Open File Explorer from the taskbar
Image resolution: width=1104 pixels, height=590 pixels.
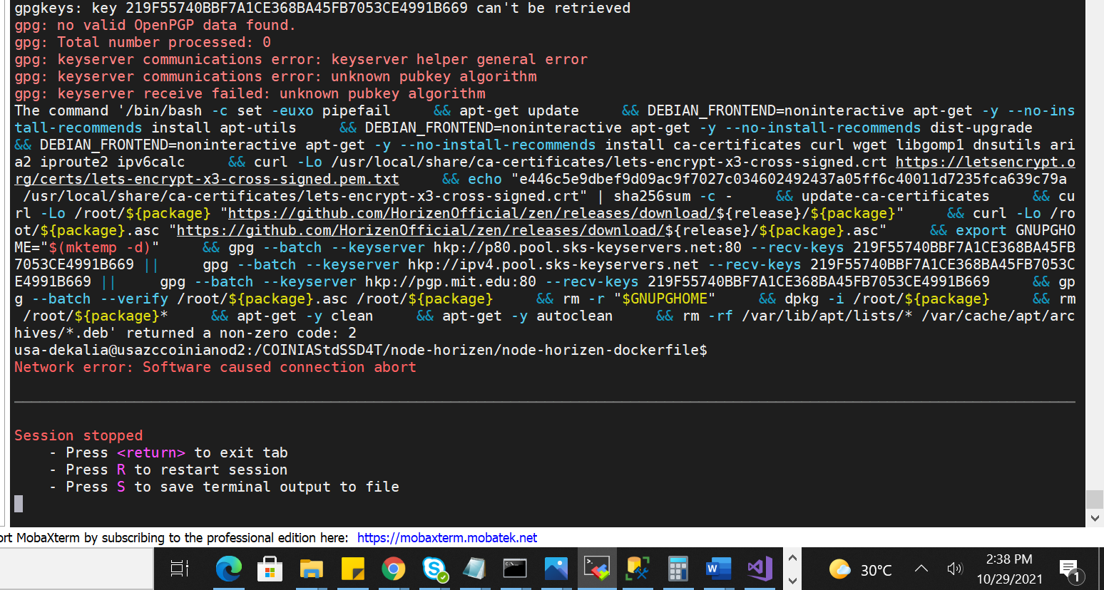coord(311,569)
